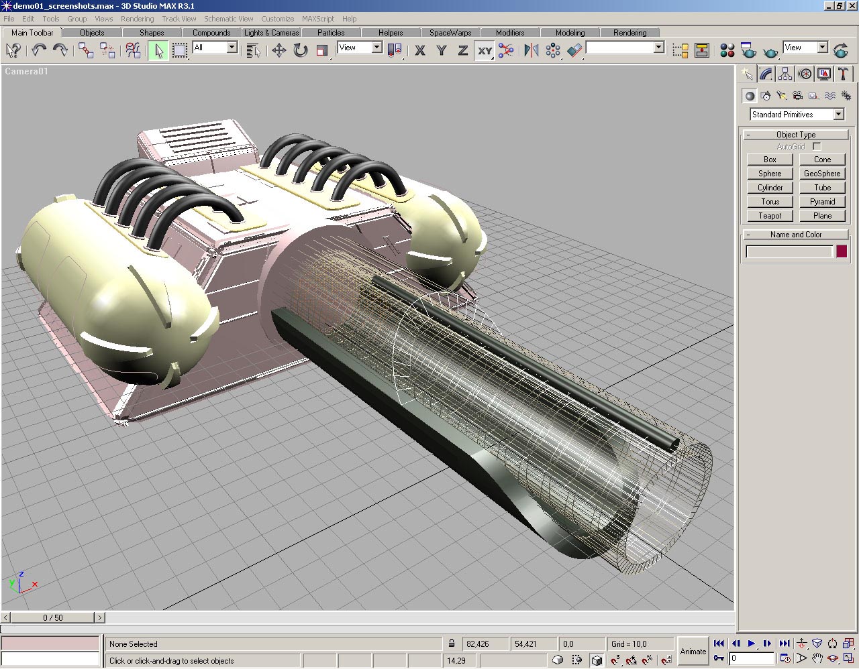The width and height of the screenshot is (859, 669).
Task: Click the Select by Name icon
Action: [253, 50]
